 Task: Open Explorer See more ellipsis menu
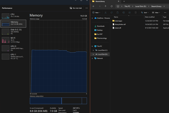[165, 13]
